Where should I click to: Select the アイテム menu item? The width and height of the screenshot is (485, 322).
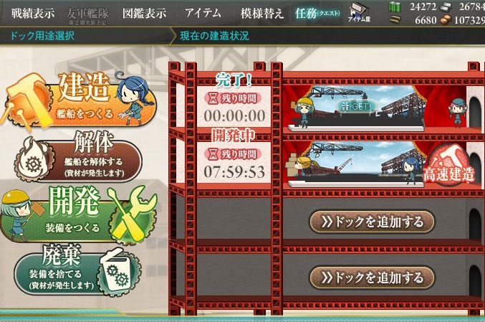(203, 14)
